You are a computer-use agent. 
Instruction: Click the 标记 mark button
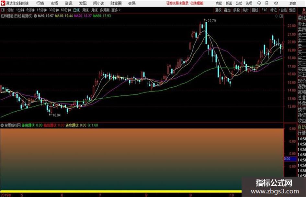(273, 10)
